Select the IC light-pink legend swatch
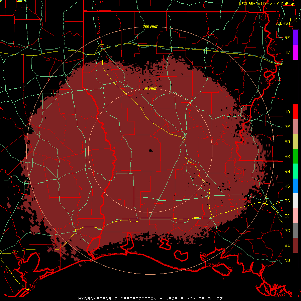Screen dimensions: 301x301 [295, 216]
